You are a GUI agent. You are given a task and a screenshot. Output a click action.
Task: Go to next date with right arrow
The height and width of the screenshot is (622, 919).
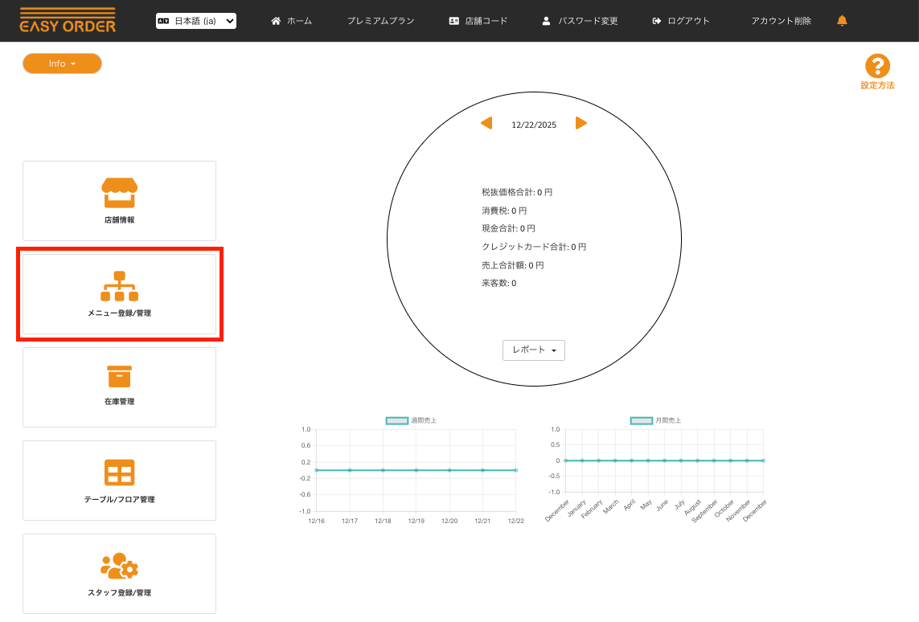pos(581,123)
